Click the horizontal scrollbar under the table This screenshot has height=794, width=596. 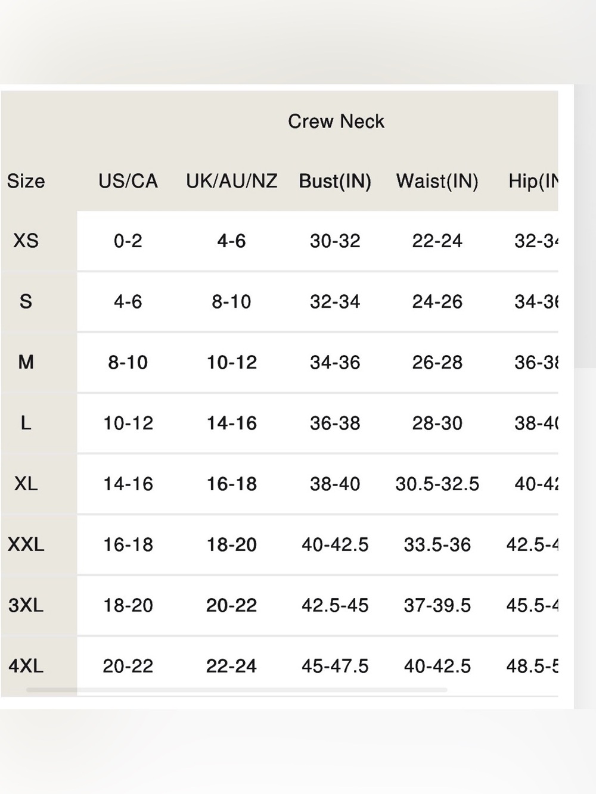[237, 690]
